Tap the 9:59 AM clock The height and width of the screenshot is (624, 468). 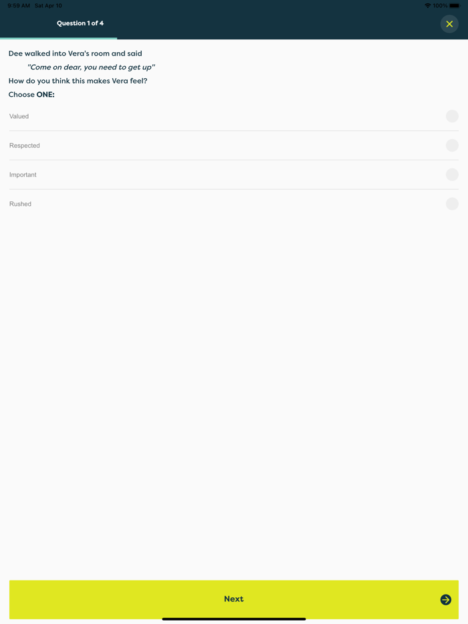(19, 5)
